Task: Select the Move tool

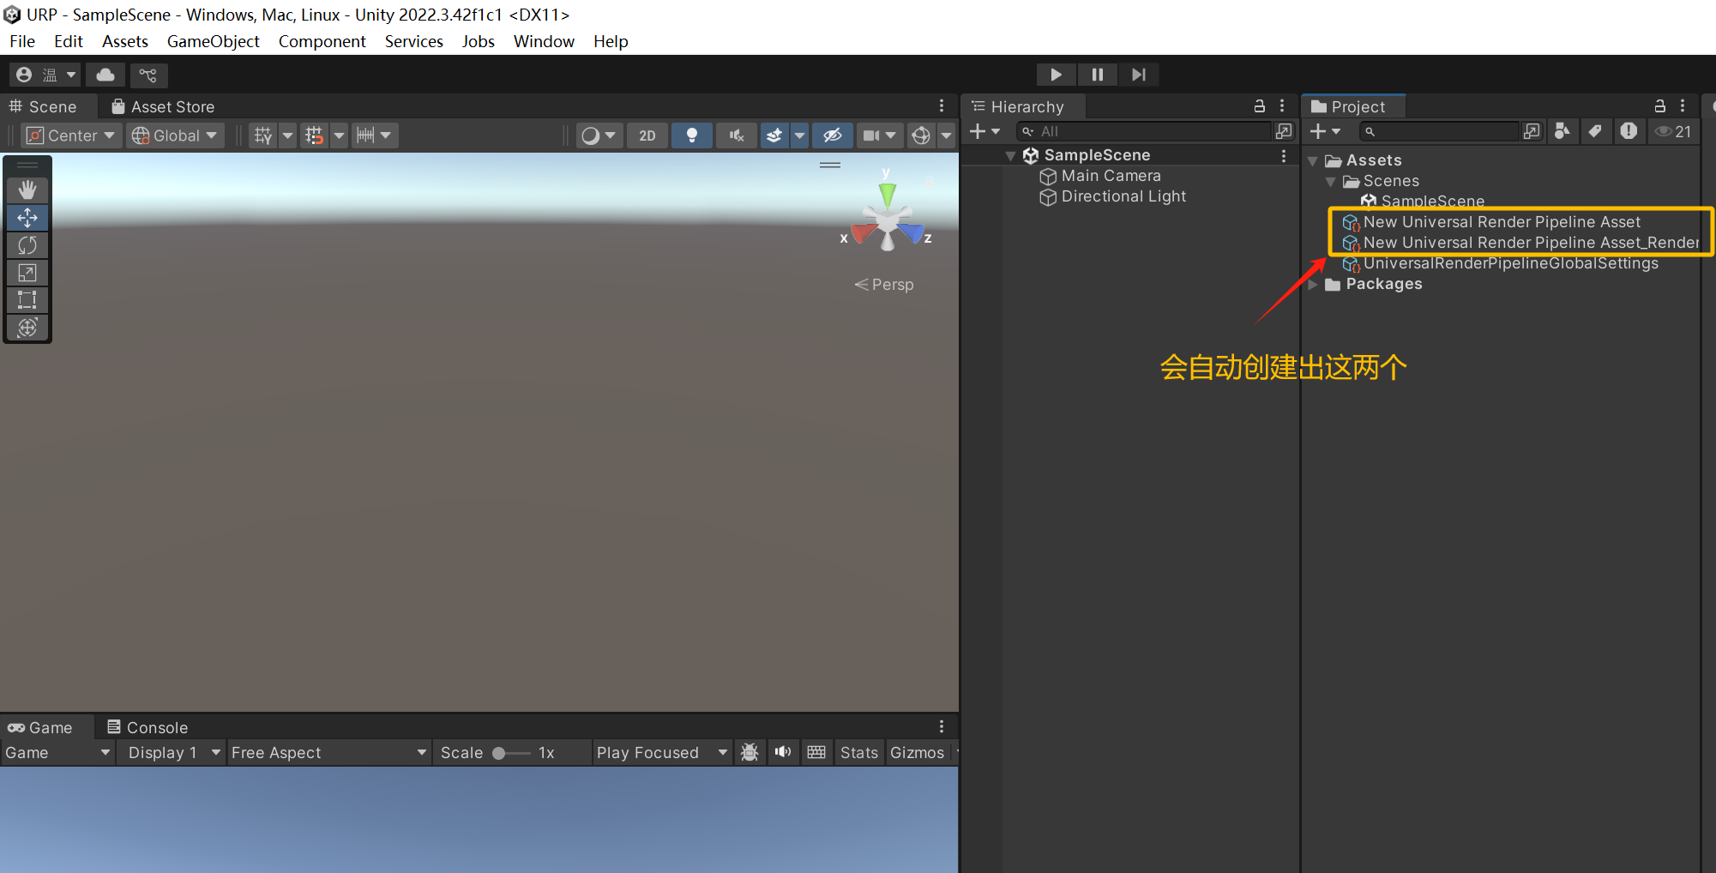Action: [27, 218]
